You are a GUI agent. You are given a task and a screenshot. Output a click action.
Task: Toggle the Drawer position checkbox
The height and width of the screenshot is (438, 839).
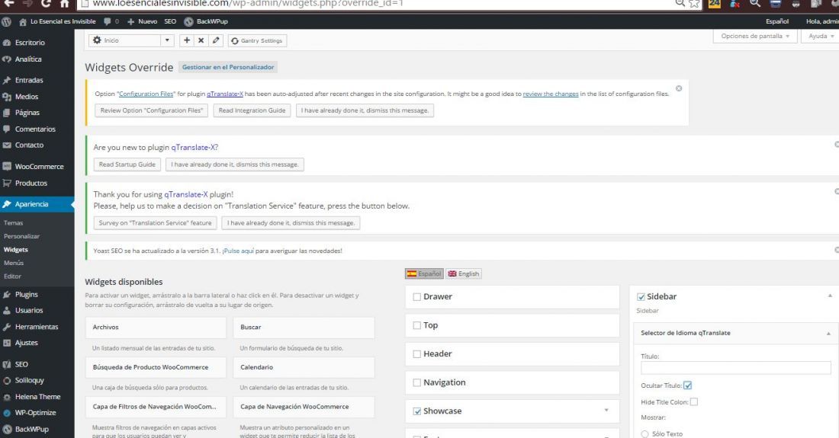point(416,297)
